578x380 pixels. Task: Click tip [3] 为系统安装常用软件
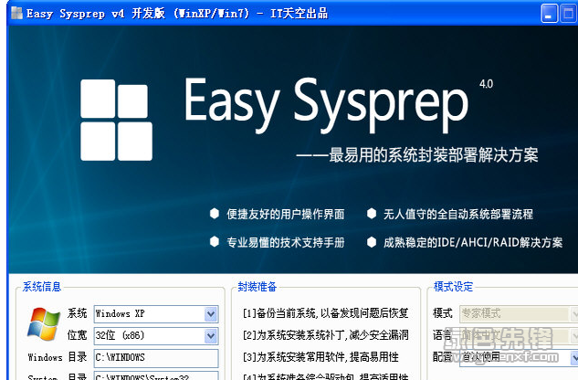click(x=325, y=356)
